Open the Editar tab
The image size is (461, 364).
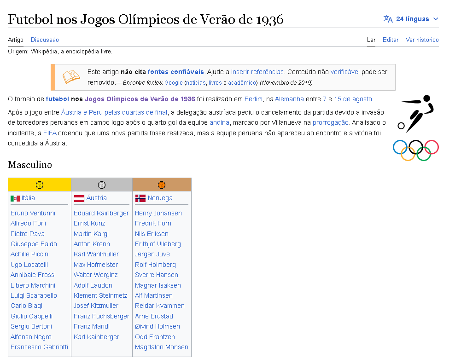391,40
